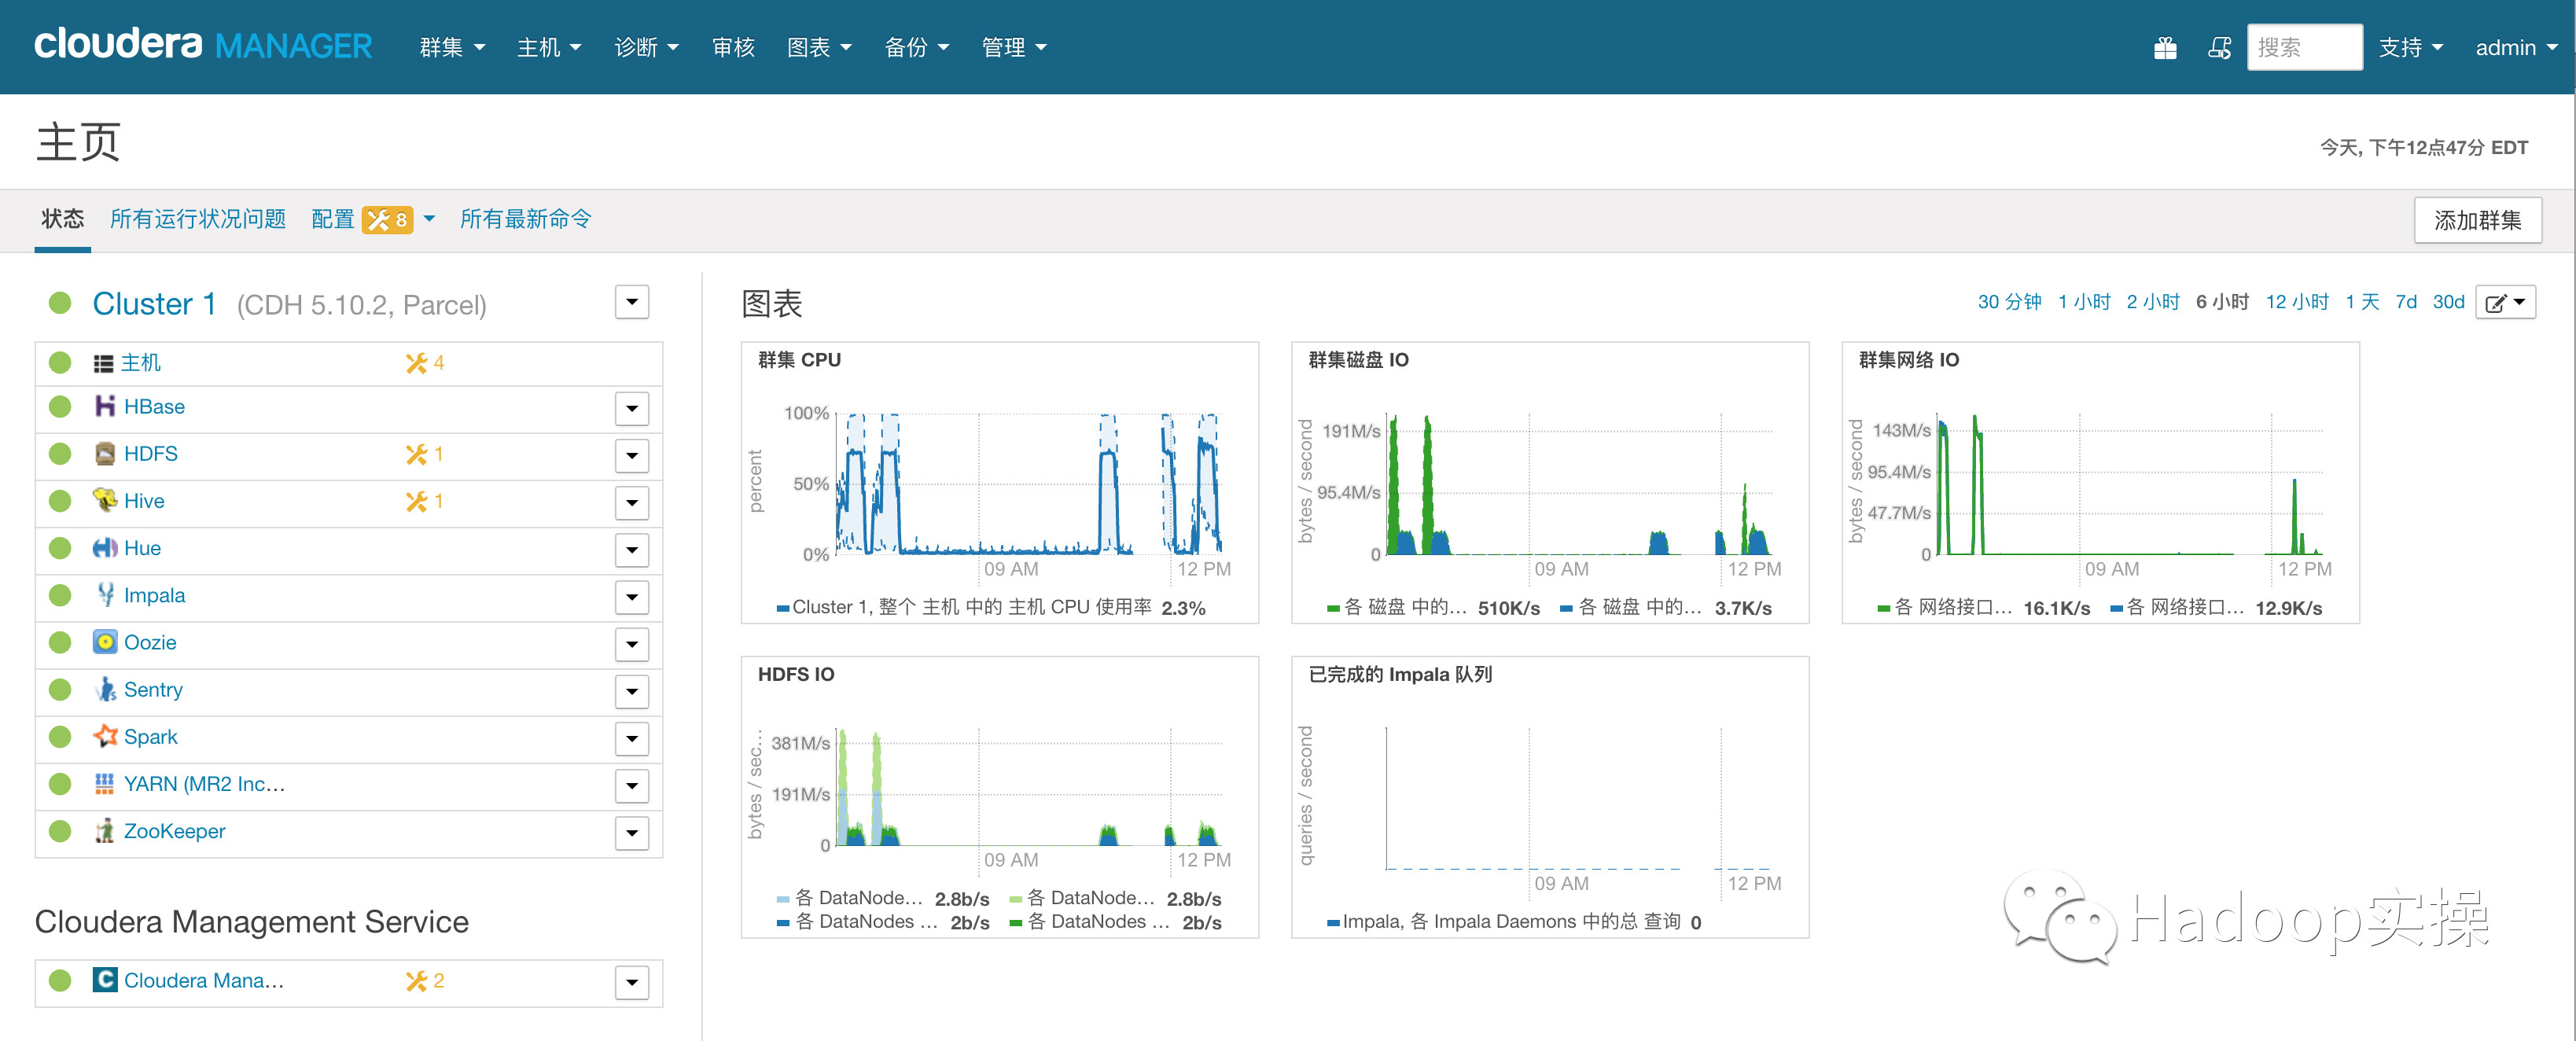Open the gift box parcel icon

pyautogui.click(x=2165, y=47)
